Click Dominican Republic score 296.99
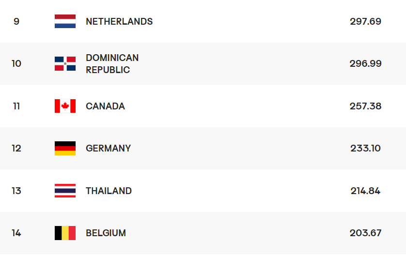406x257 pixels. pyautogui.click(x=365, y=63)
